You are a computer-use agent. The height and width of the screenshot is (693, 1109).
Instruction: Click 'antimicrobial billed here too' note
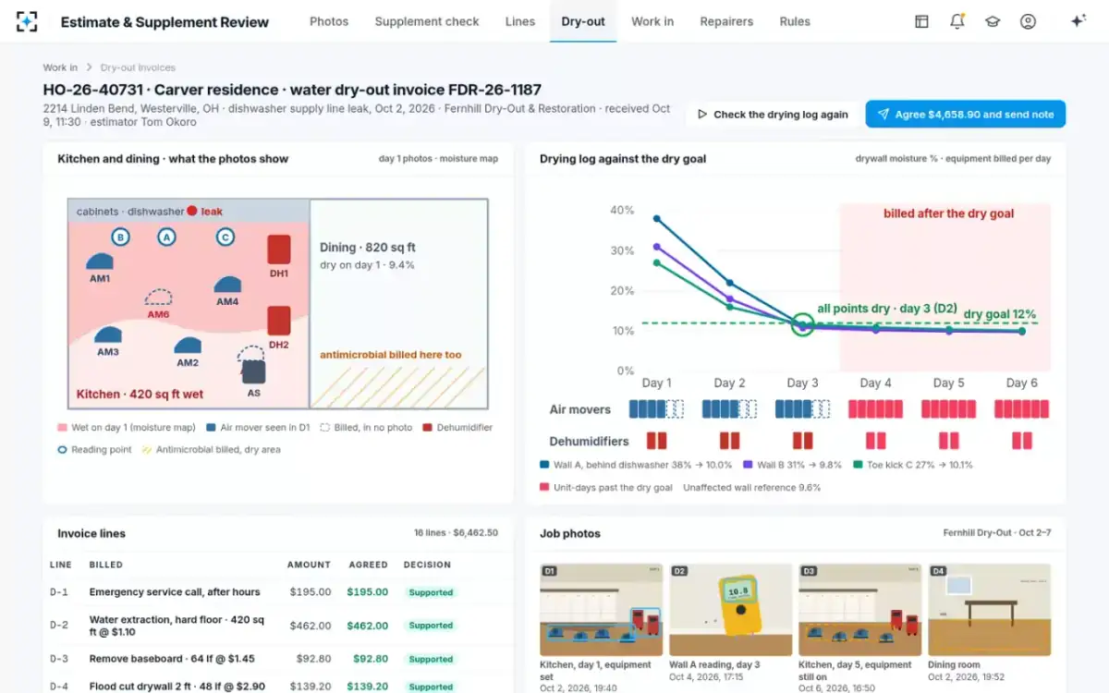tap(390, 355)
